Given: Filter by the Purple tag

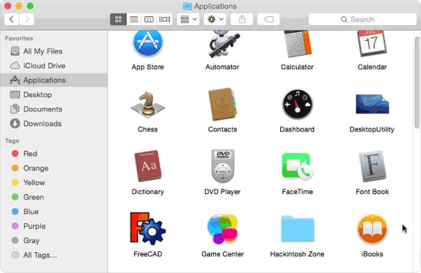Looking at the screenshot, I should [x=54, y=226].
